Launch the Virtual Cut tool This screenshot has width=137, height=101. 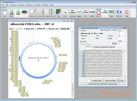click(52, 13)
